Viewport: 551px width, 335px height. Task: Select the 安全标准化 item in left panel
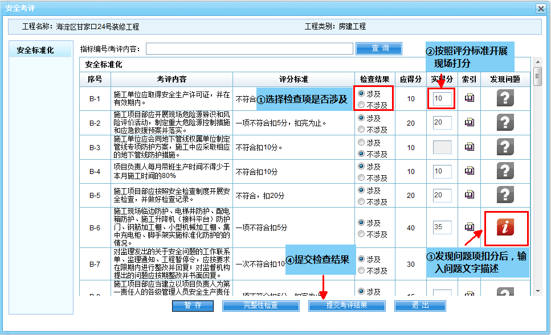click(x=35, y=50)
